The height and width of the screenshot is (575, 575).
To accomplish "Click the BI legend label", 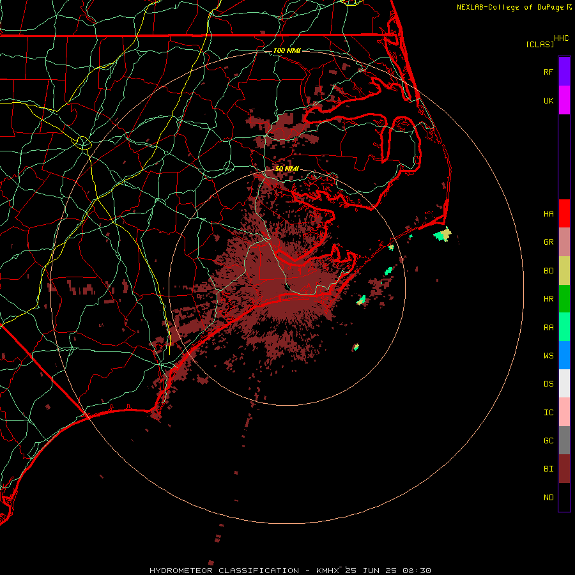I will 548,469.
